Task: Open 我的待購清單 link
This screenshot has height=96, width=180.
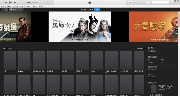Action: pyautogui.click(x=152, y=70)
